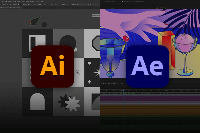The height and width of the screenshot is (133, 200).
Task: Open the Edit menu in Illustrator
Action: pos(6,1)
